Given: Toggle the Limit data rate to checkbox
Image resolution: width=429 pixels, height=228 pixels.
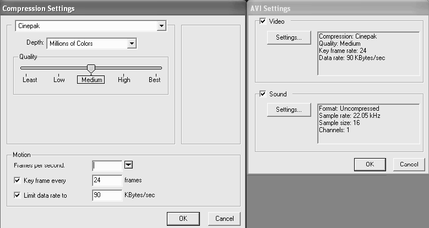Looking at the screenshot, I should 17,196.
